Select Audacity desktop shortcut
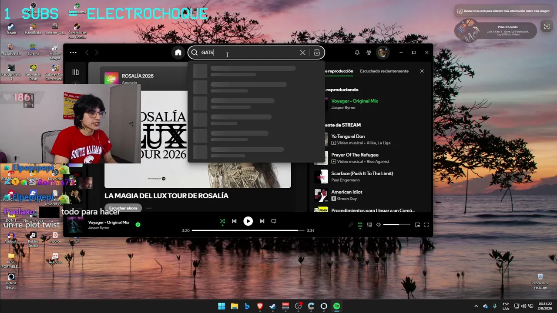This screenshot has height=313, width=557. coord(11,237)
